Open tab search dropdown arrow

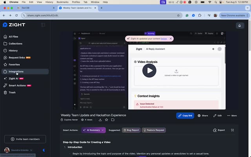point(247,8)
